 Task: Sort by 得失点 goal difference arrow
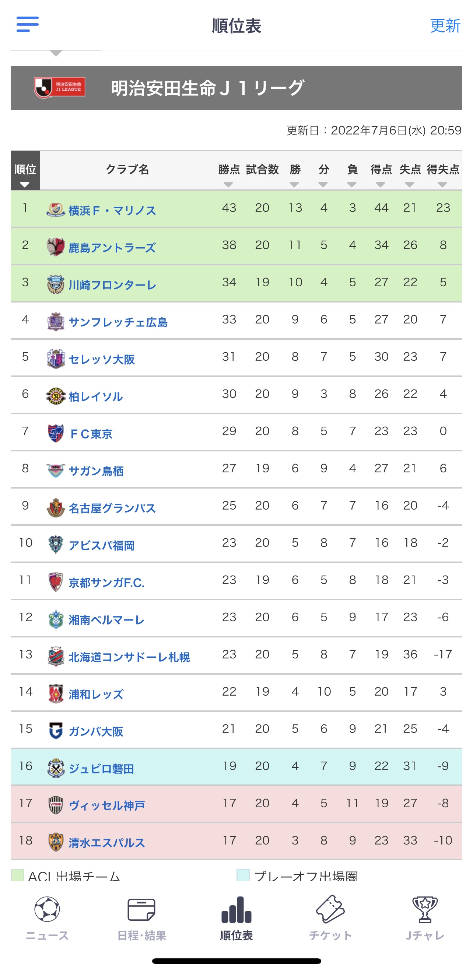(x=442, y=185)
